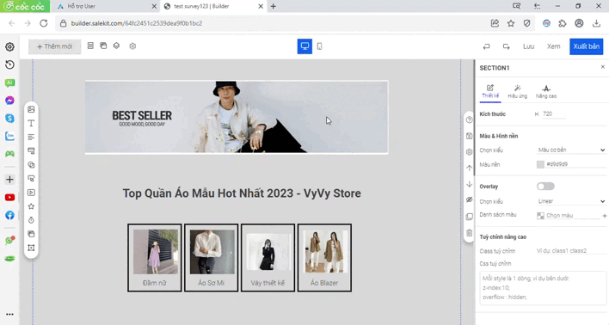
Task: Click the Css tuỳ chỉnh text area
Action: 543,288
